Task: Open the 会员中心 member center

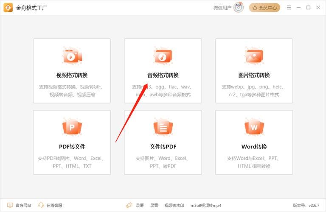Action: 264,8
